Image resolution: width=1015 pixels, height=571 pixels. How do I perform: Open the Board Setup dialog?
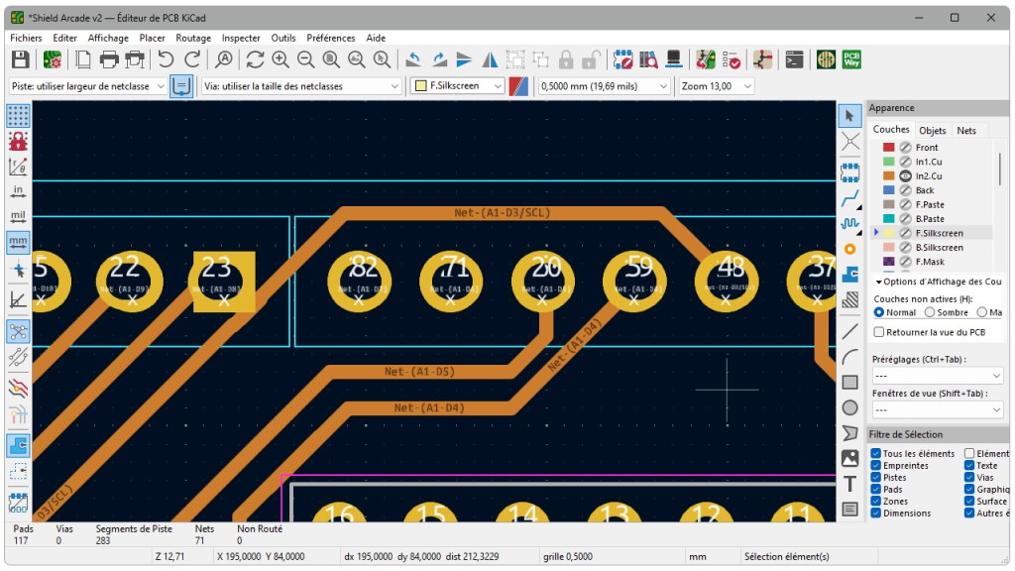point(52,59)
